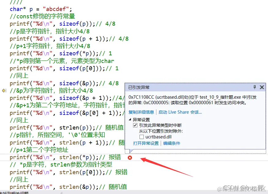Image resolution: width=268 pixels, height=194 pixels.
Task: Click comment //*p得到第一个元素
Action: coord(62,61)
